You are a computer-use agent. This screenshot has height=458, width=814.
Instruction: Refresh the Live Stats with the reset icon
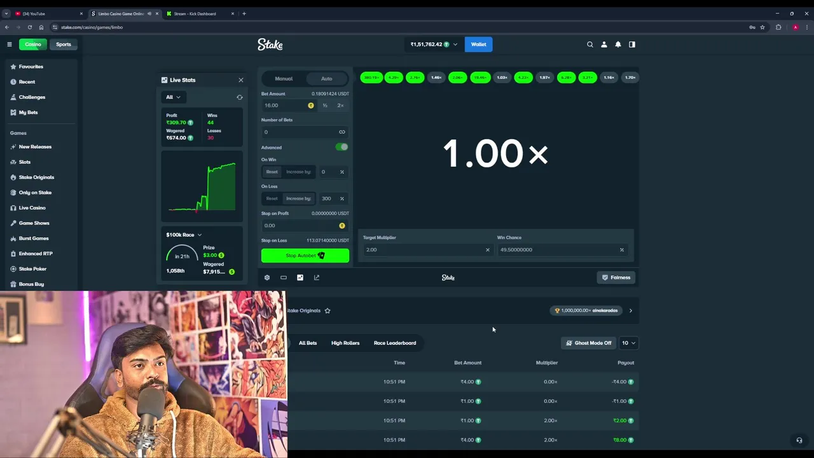point(240,97)
